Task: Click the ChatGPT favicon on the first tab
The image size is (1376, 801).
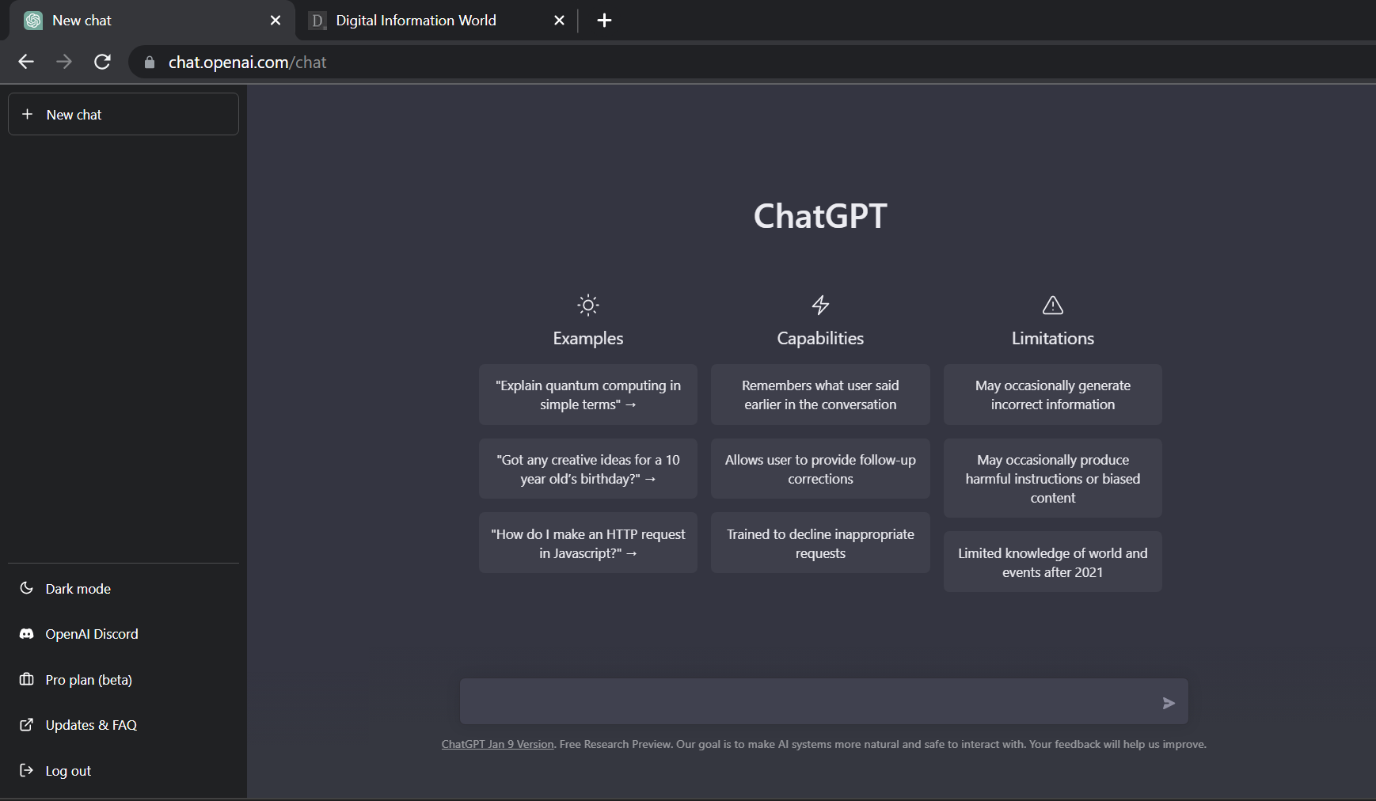Action: click(33, 21)
